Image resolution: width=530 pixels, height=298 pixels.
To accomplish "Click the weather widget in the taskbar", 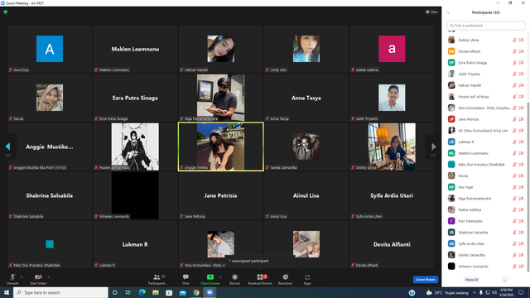I will 447,292.
